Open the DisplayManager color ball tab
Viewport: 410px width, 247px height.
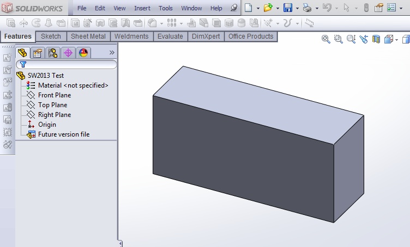(83, 53)
